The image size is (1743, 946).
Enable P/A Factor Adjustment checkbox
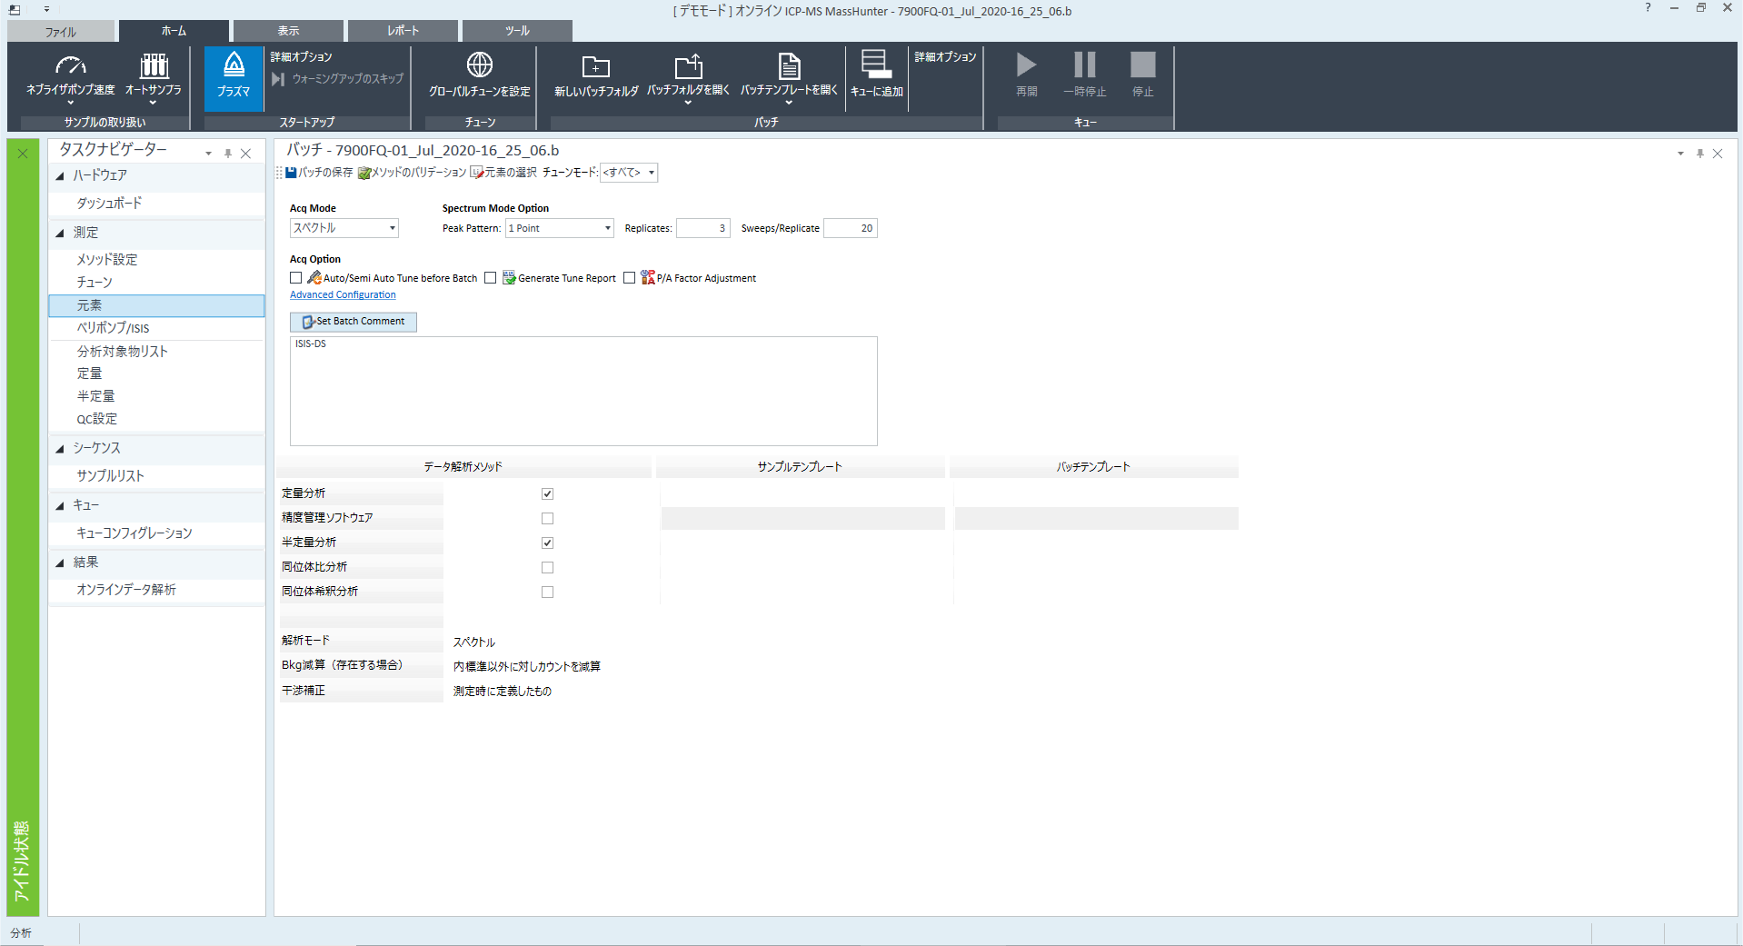pos(629,278)
